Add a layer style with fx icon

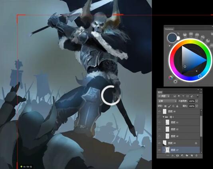[x=173, y=155]
